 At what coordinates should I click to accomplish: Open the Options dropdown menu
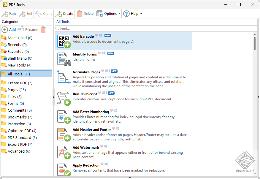coord(108,14)
